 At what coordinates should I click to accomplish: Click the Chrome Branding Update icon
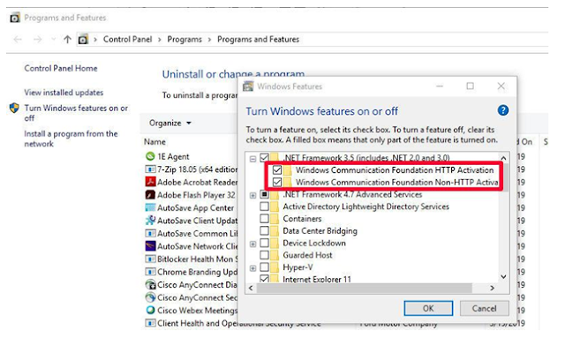(150, 272)
